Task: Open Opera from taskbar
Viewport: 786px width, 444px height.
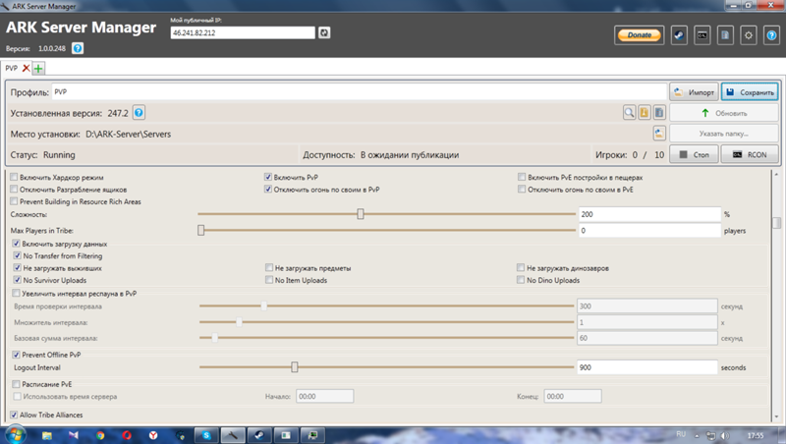Action: click(127, 435)
